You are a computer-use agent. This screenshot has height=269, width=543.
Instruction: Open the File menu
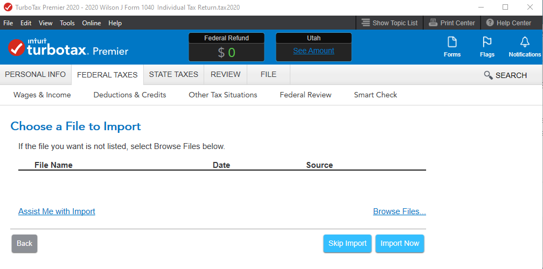click(8, 23)
